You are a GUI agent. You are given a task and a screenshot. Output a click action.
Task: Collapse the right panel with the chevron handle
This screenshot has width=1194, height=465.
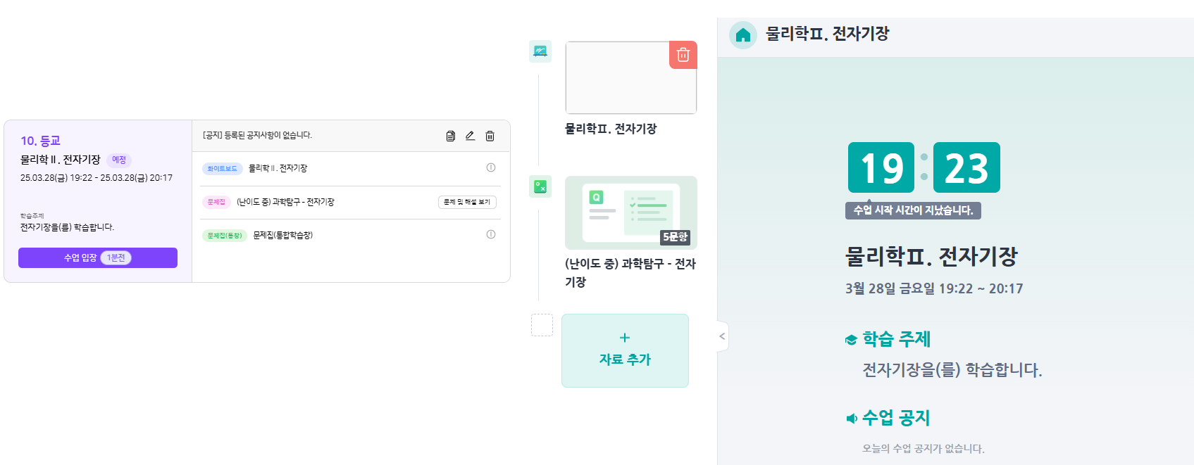(722, 336)
